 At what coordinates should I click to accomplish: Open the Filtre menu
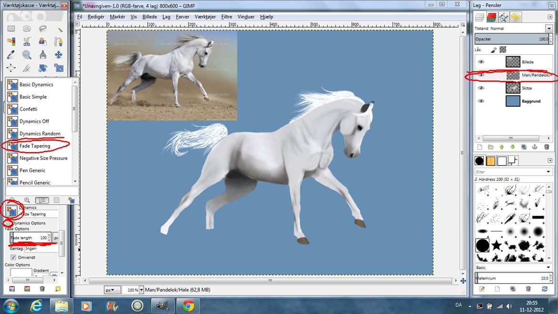(227, 17)
